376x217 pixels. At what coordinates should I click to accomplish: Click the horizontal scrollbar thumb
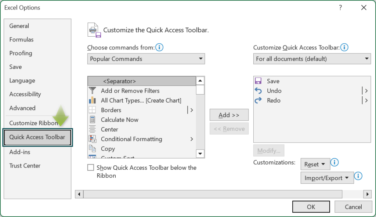[x=213, y=194]
